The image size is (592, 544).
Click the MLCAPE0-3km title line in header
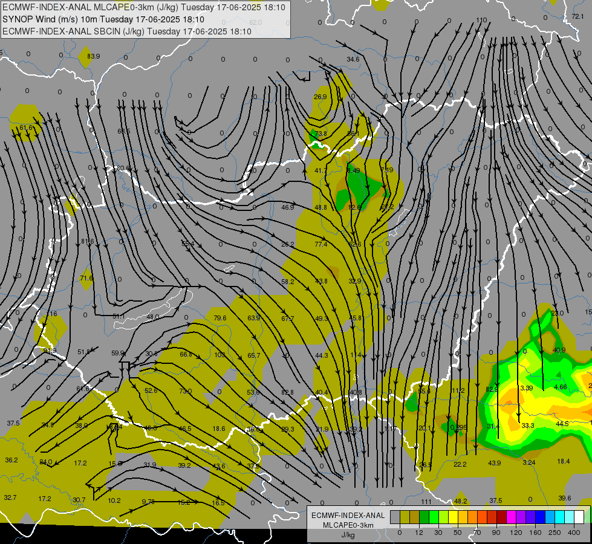point(144,7)
